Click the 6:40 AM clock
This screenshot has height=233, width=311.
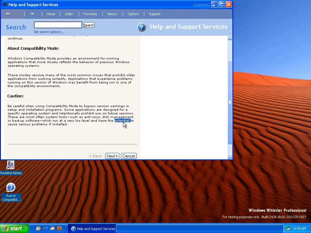(300, 228)
